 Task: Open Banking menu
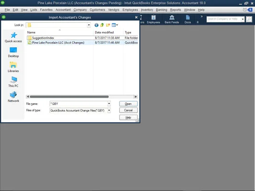click(x=162, y=10)
